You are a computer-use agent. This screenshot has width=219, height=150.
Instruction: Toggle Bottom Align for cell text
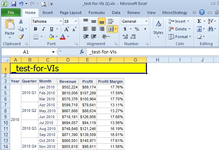(102, 22)
